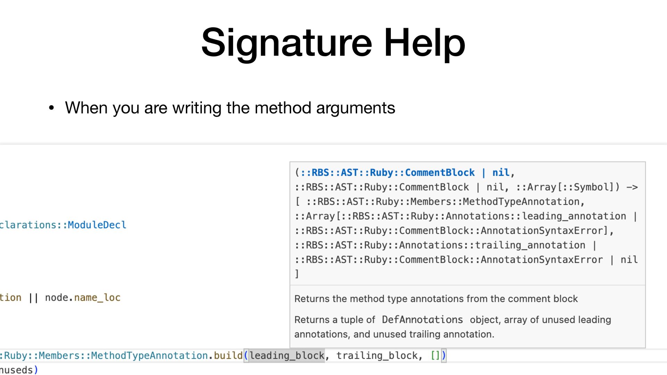Click 'nuseds)' text on bottom code line

point(18,370)
